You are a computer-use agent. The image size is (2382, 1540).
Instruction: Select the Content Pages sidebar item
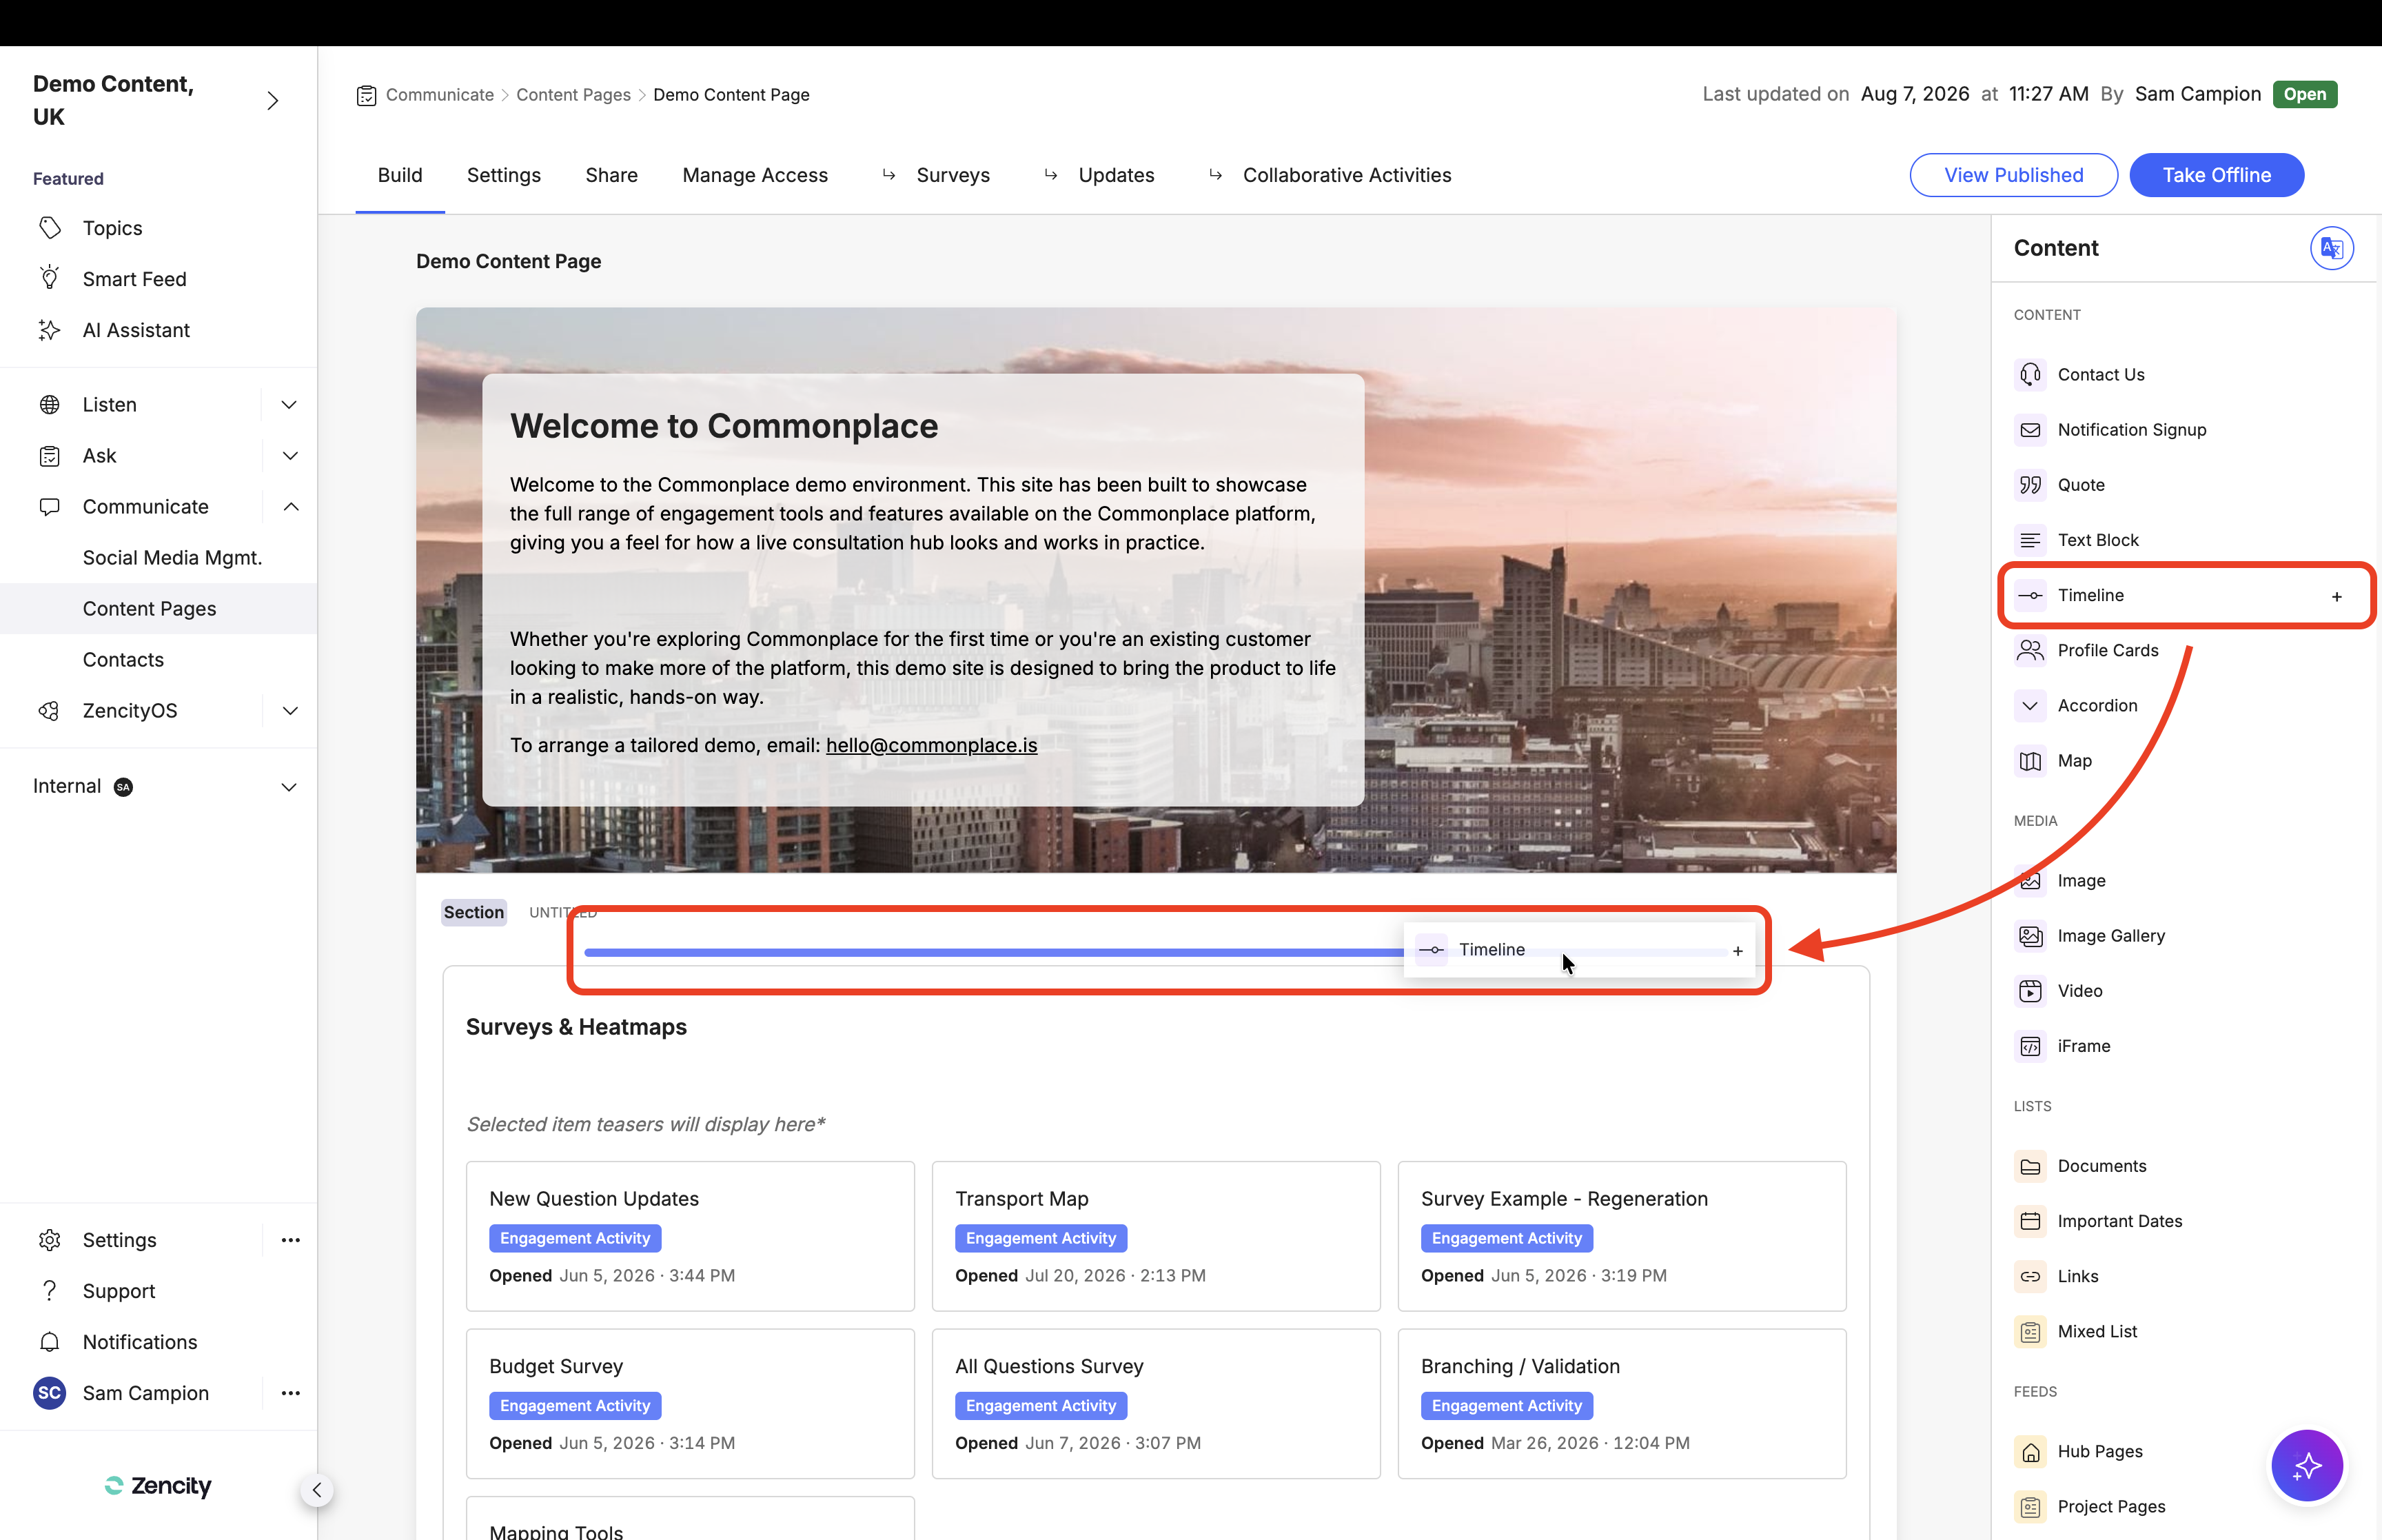pos(159,609)
